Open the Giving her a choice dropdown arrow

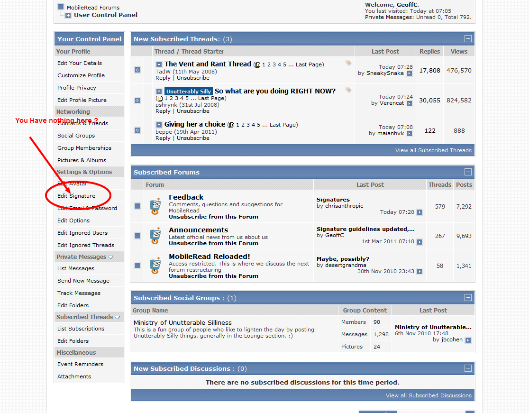[x=159, y=125]
